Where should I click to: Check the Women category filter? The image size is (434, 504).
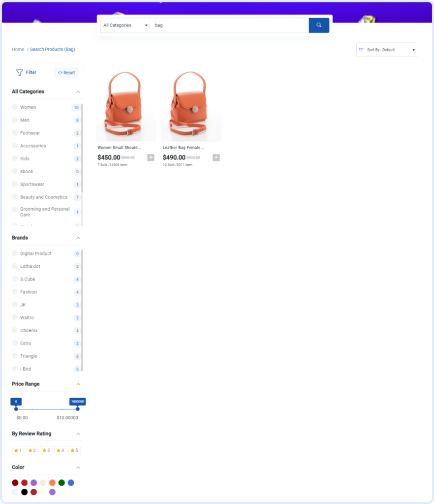pyautogui.click(x=15, y=107)
